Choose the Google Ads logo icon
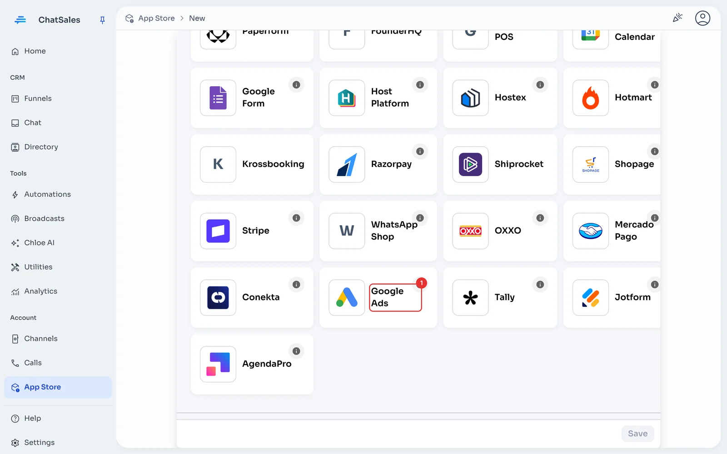The width and height of the screenshot is (727, 454). pos(347,297)
